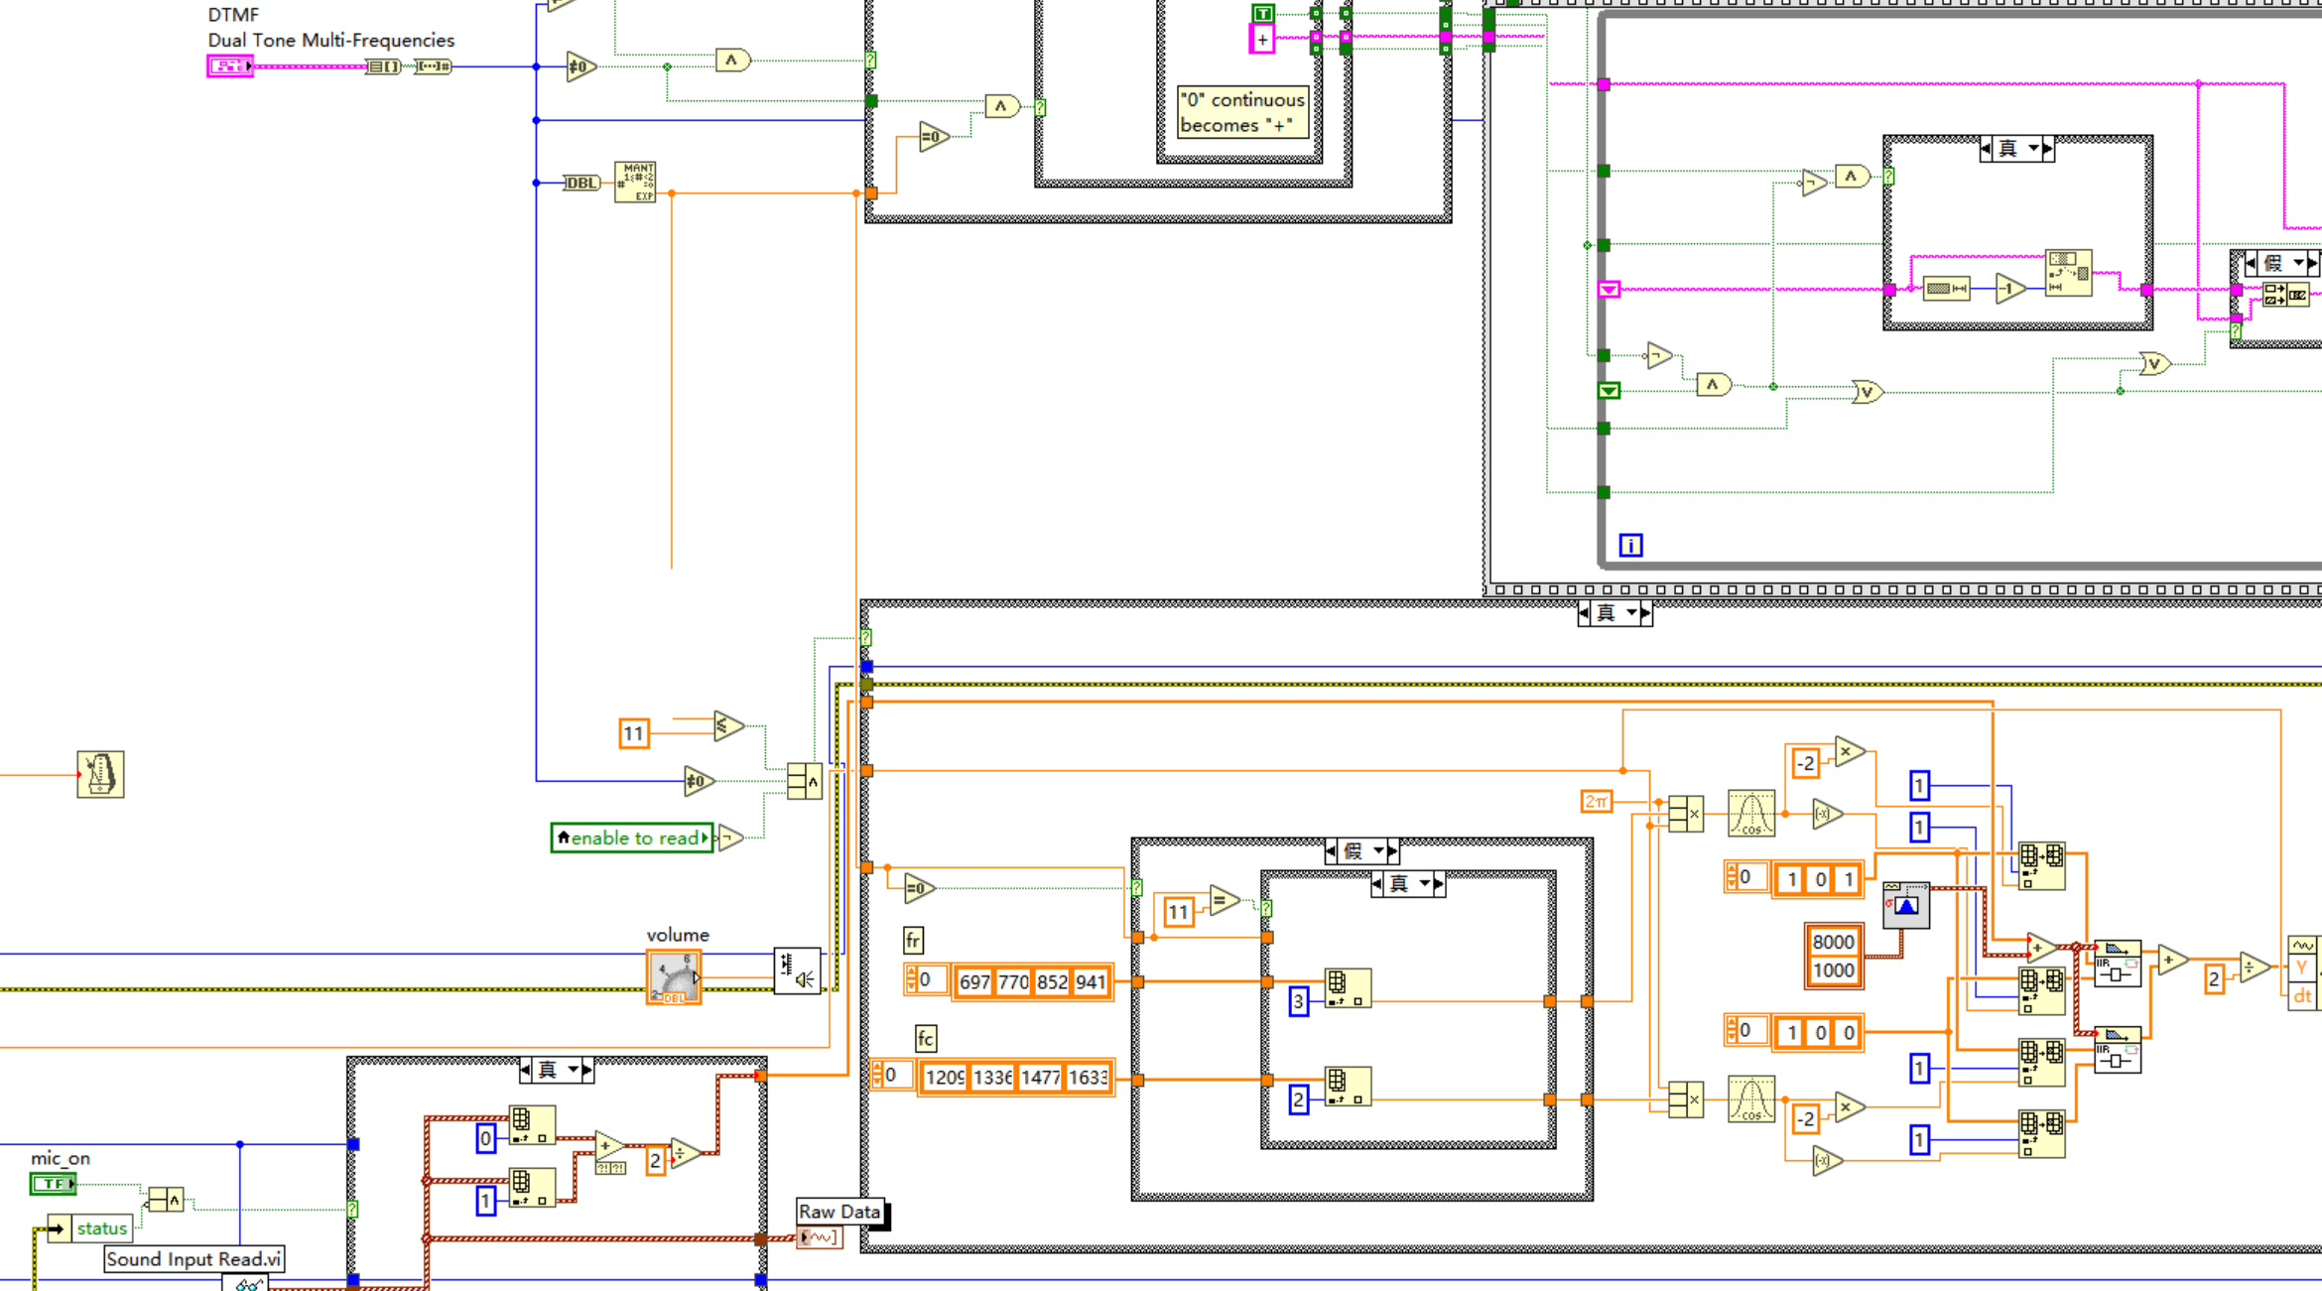Click the sound output volume node
Screen dimensions: 2322x1291
click(797, 971)
